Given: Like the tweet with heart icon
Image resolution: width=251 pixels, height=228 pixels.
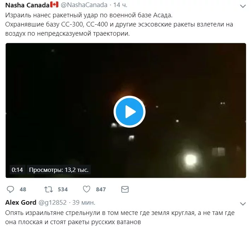Looking at the screenshot, I should click(87, 189).
